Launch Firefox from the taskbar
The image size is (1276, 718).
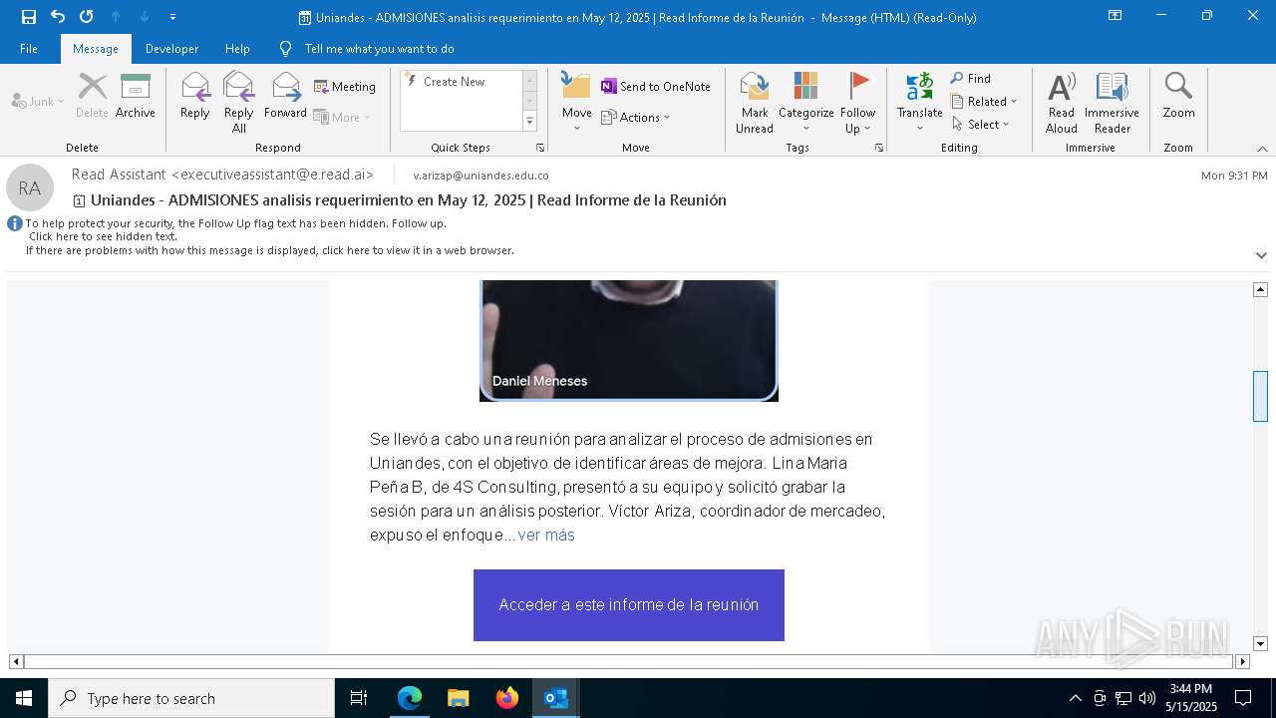coord(506,698)
